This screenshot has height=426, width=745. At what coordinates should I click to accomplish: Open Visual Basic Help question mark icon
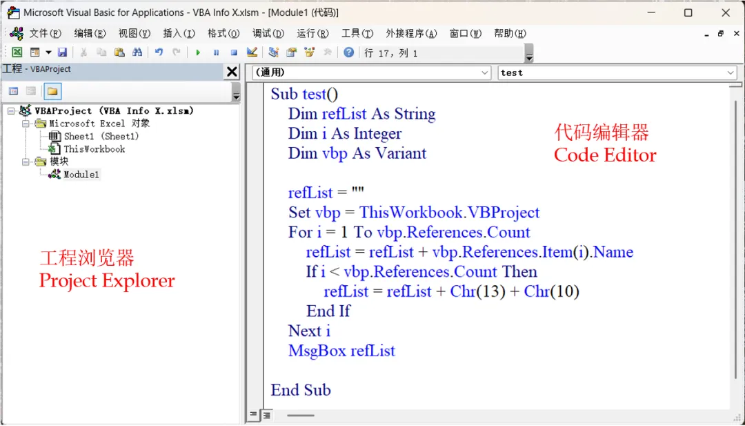pos(349,52)
